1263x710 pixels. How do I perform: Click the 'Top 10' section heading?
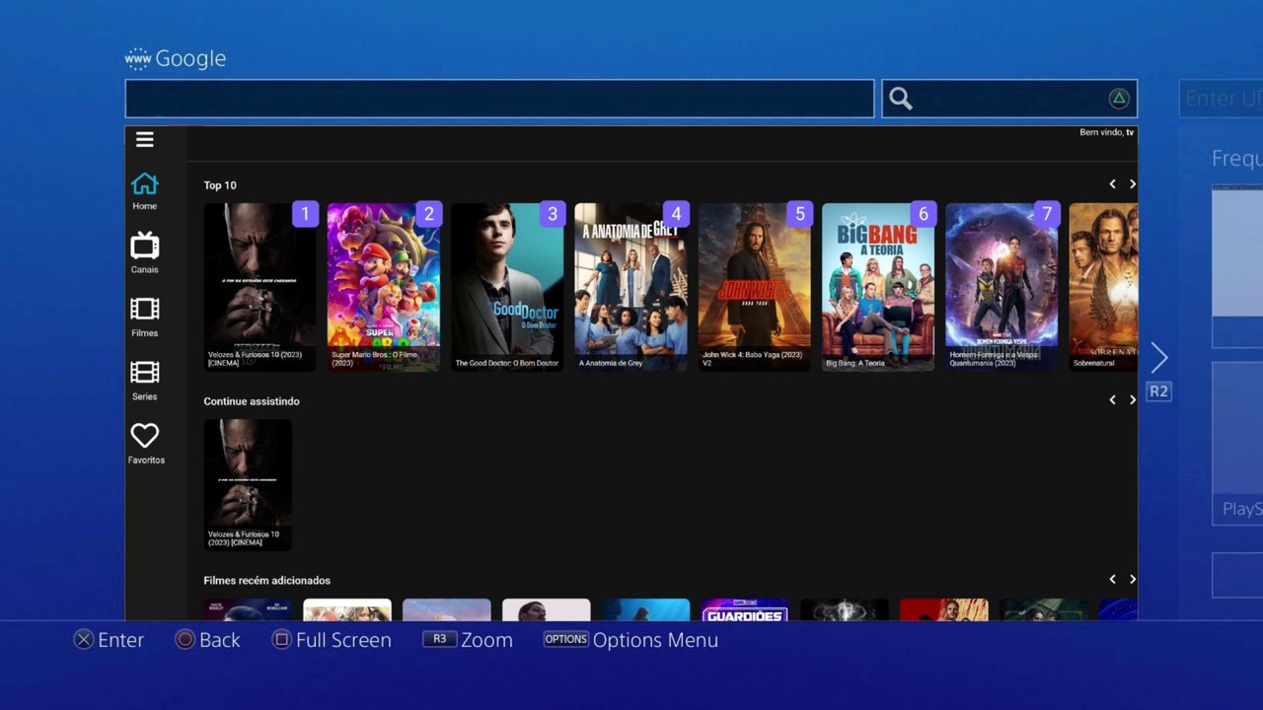click(220, 185)
